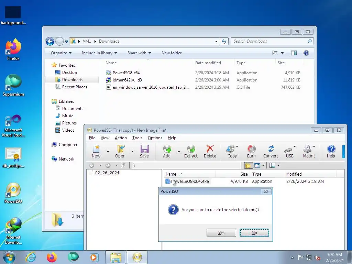The image size is (352, 264).
Task: Open the dropdown arrow next to Add
Action: point(179,152)
